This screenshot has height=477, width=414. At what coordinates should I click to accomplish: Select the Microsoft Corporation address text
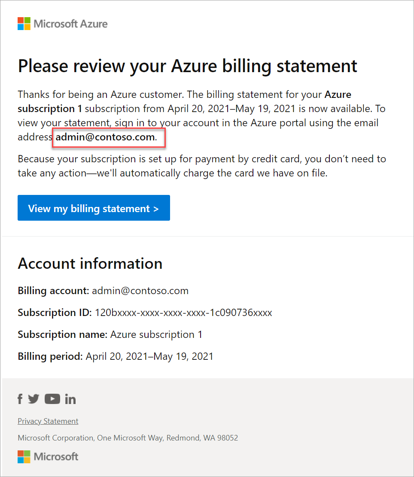coord(128,438)
